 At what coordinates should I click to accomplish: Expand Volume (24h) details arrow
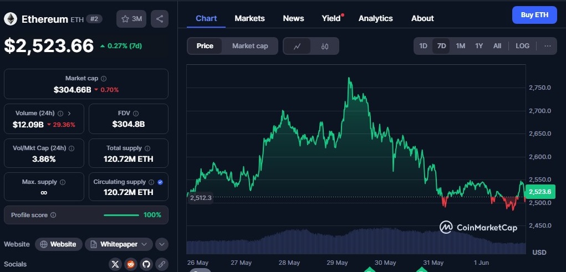pos(69,113)
